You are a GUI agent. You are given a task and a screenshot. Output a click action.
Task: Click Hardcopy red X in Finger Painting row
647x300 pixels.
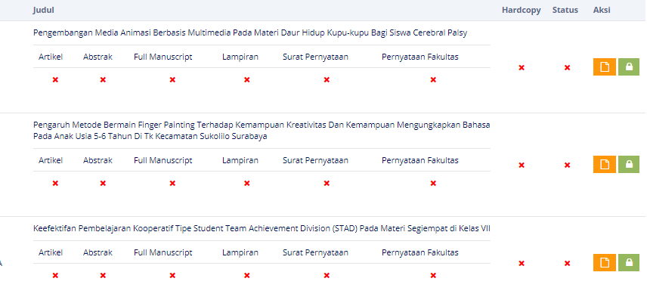coord(522,165)
